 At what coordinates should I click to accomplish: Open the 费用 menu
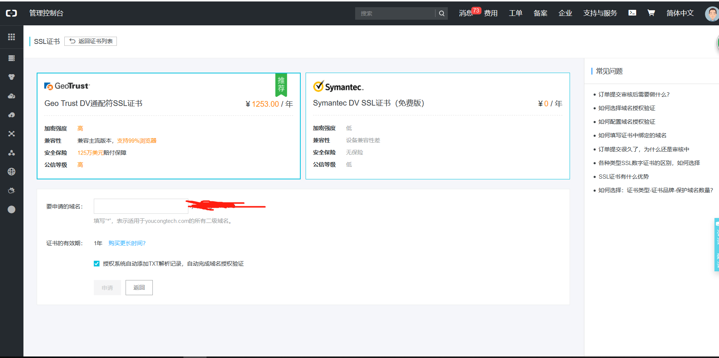pos(491,13)
